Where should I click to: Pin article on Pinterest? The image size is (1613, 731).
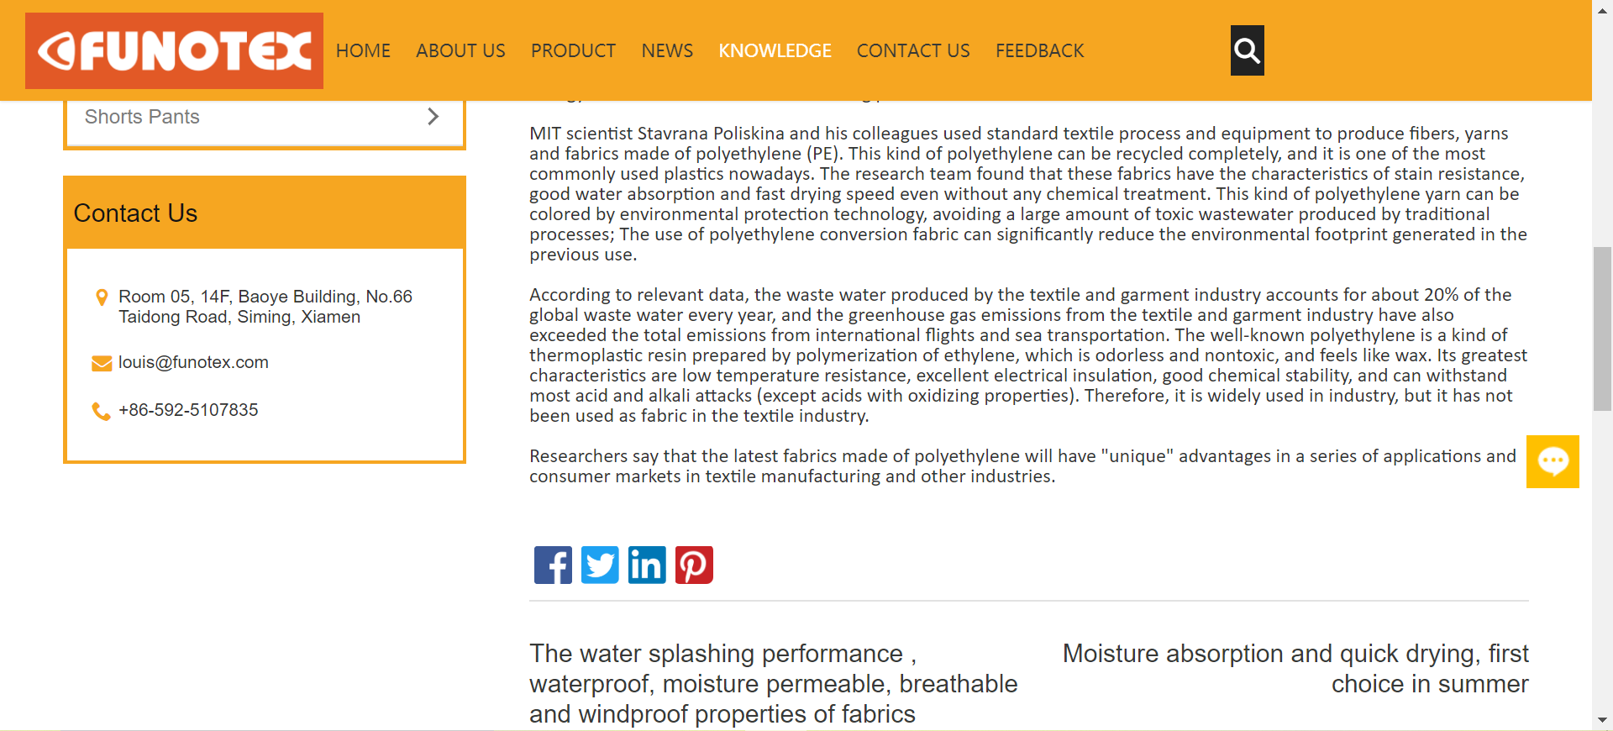pyautogui.click(x=694, y=565)
